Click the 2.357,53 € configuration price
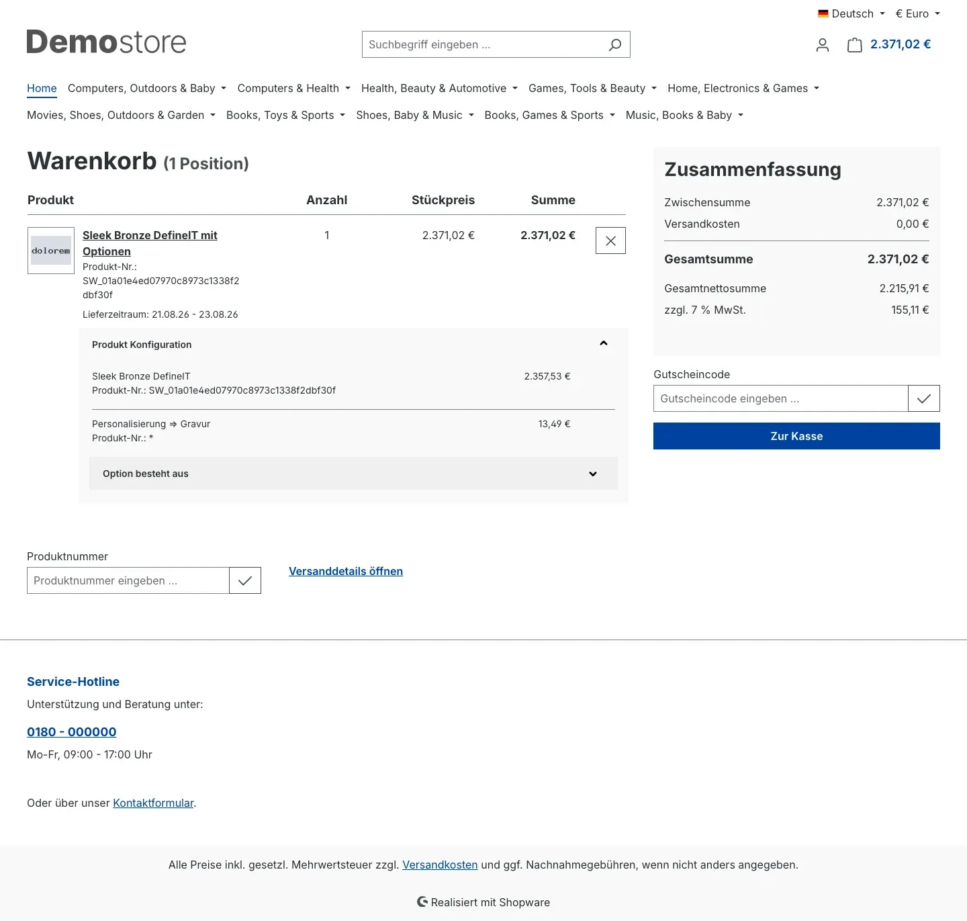The width and height of the screenshot is (967, 921). coord(547,376)
